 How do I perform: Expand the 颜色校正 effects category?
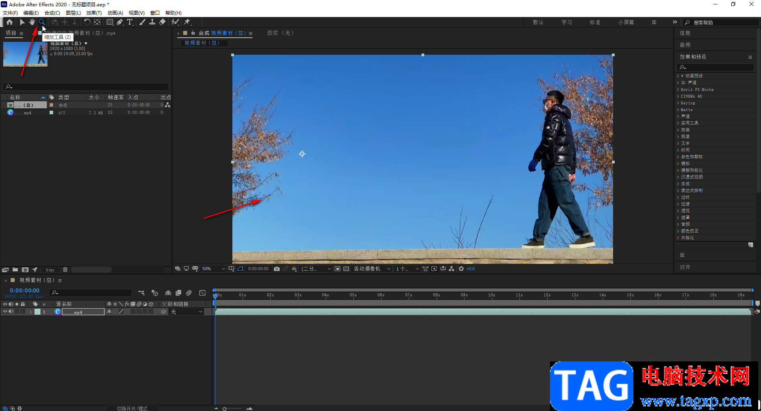(x=678, y=231)
